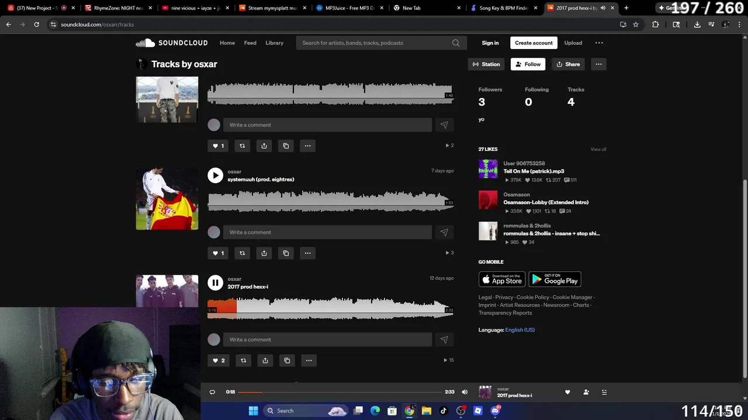Open File Explorer from the taskbar
This screenshot has height=420, width=748.
pyautogui.click(x=427, y=411)
